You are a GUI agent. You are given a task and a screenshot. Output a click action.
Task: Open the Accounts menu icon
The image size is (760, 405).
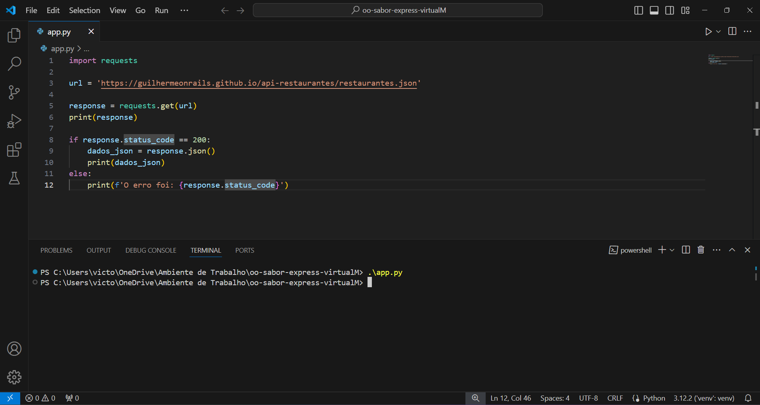tap(14, 349)
